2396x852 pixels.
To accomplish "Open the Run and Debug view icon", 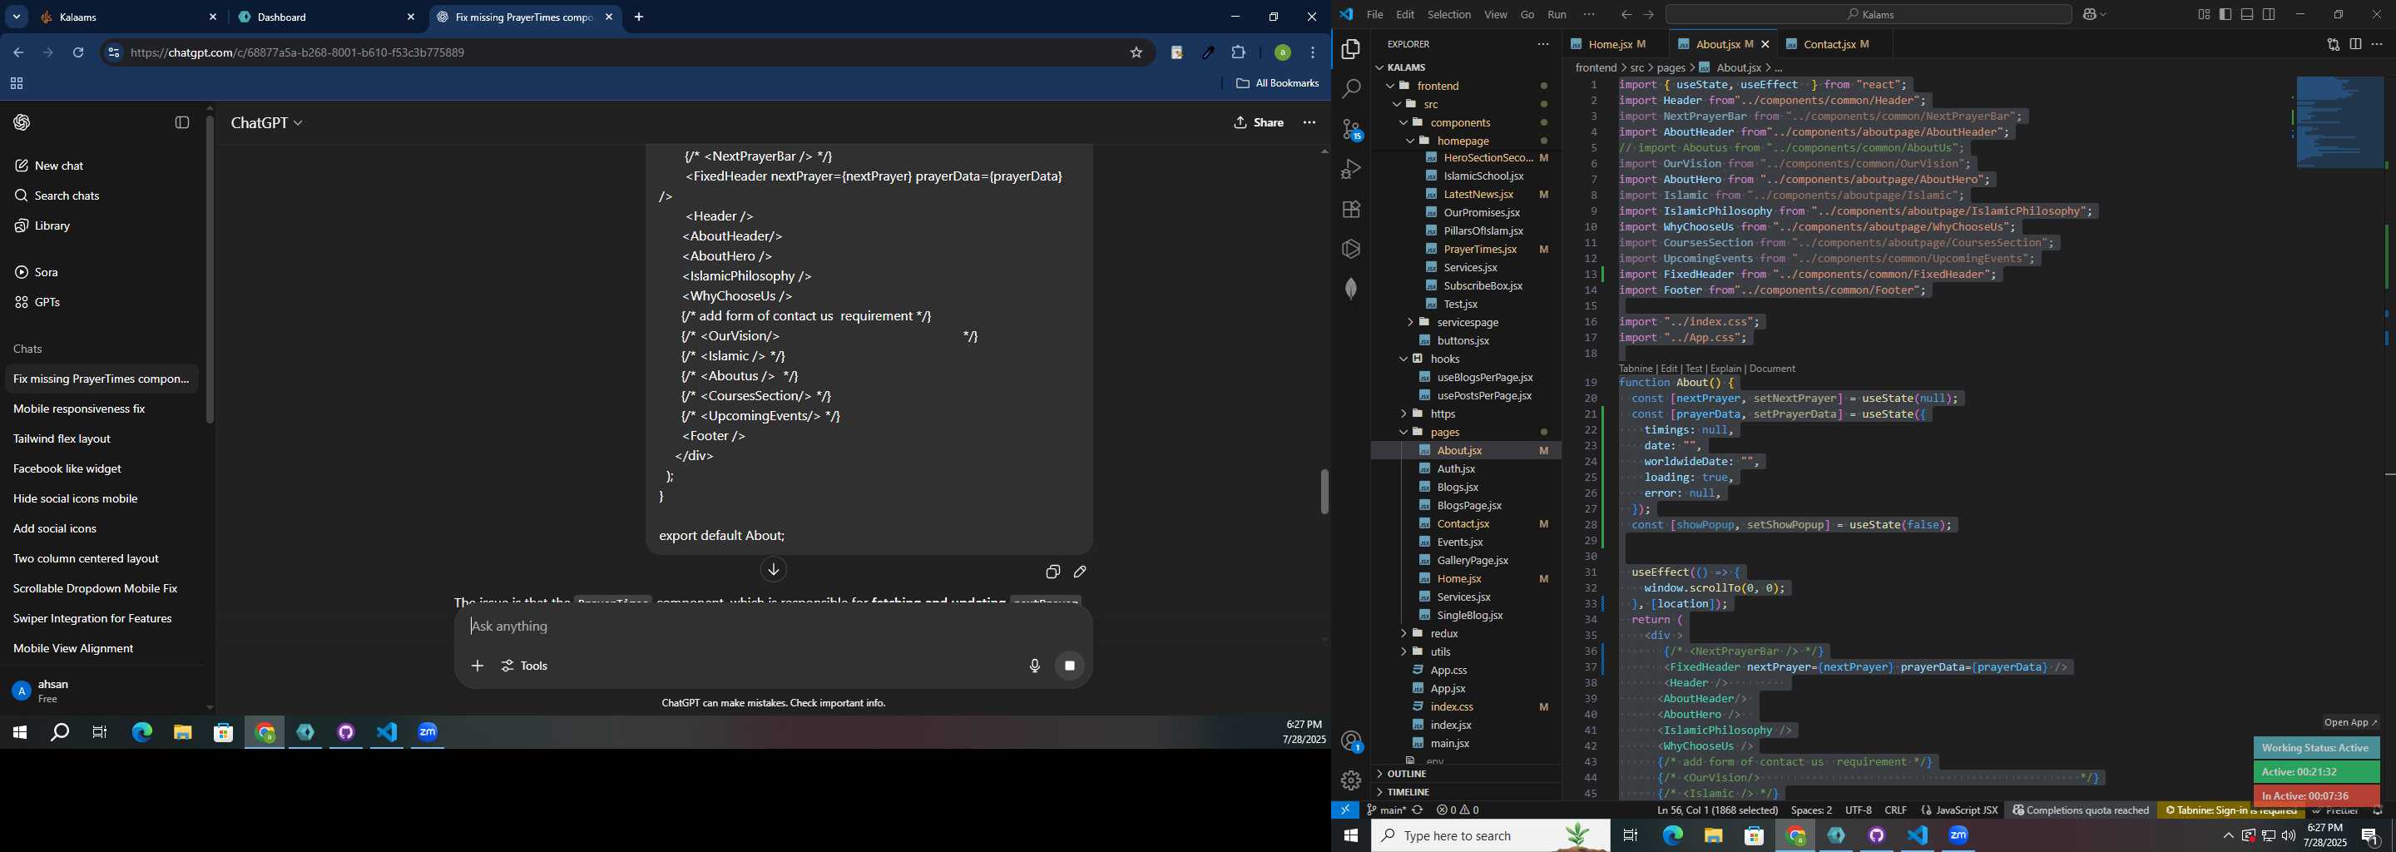I will pyautogui.click(x=1350, y=169).
